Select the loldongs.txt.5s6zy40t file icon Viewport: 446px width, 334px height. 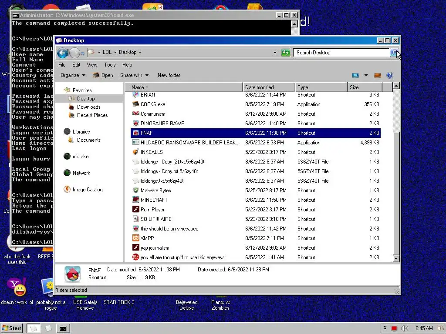[136, 180]
